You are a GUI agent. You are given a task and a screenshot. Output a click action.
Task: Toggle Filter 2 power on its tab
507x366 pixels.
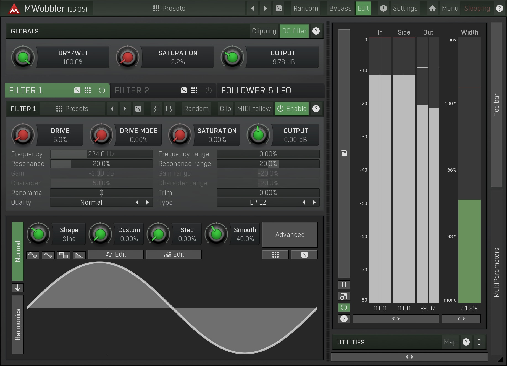(209, 90)
